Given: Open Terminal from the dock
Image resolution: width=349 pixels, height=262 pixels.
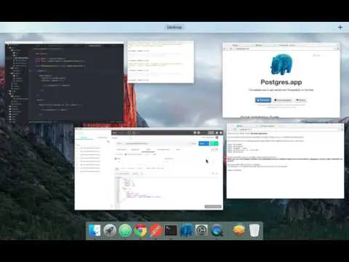Looking at the screenshot, I should (x=171, y=230).
